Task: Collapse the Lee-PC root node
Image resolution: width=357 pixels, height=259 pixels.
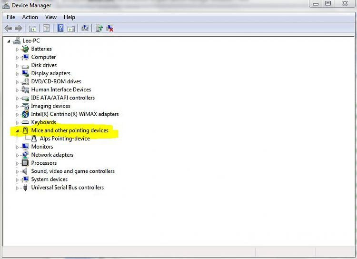Action: [x=9, y=41]
